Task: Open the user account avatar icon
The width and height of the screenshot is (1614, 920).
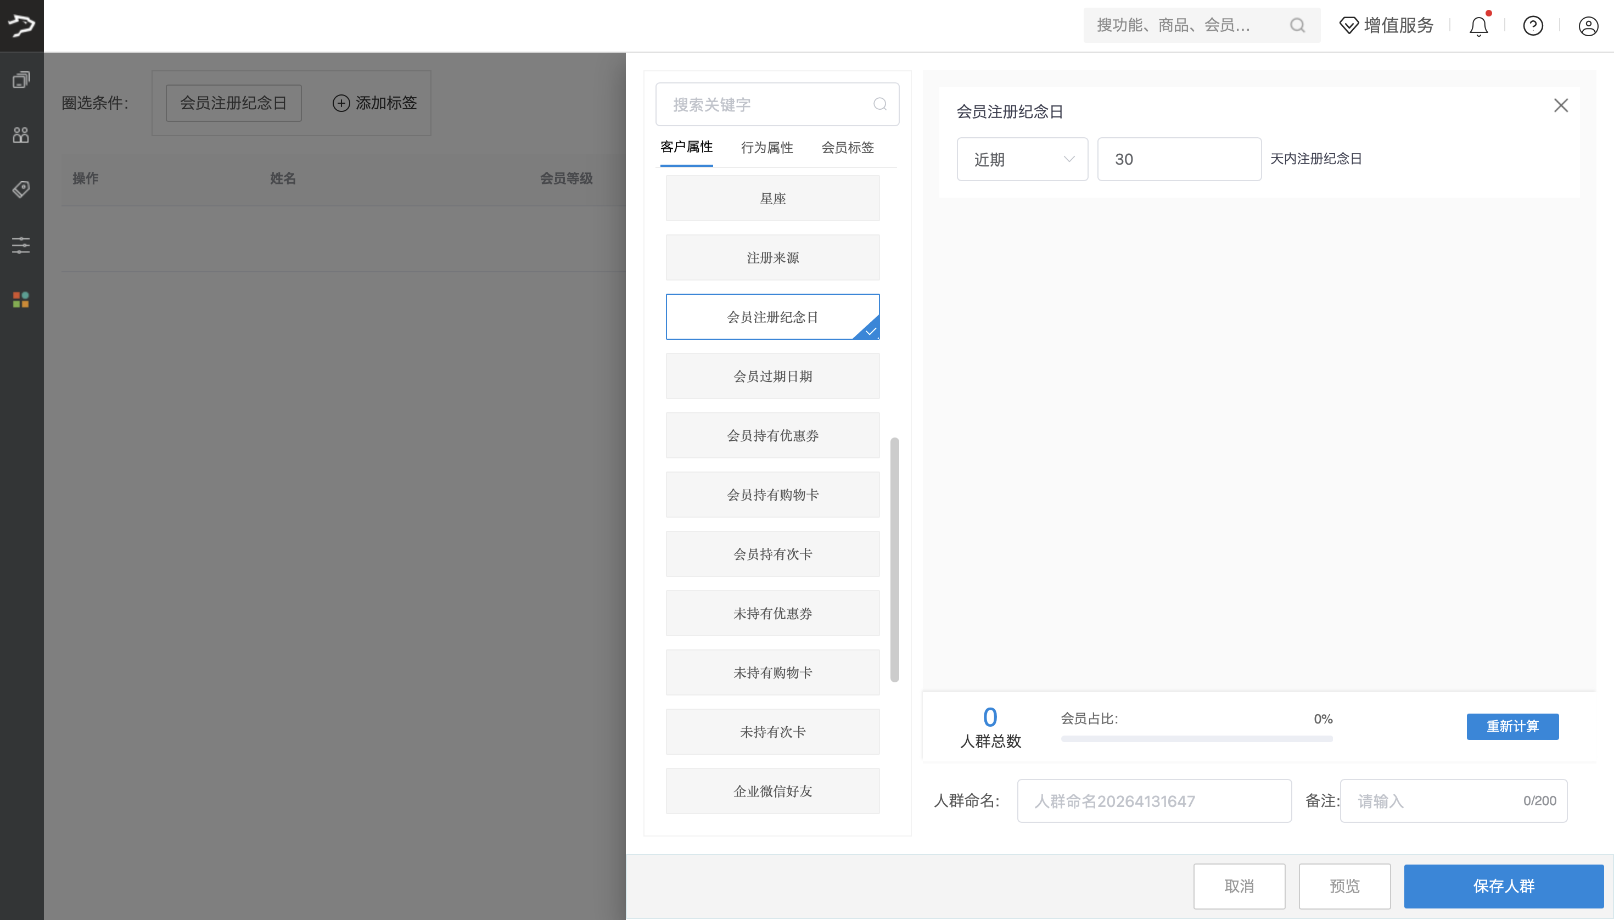Action: (x=1589, y=25)
